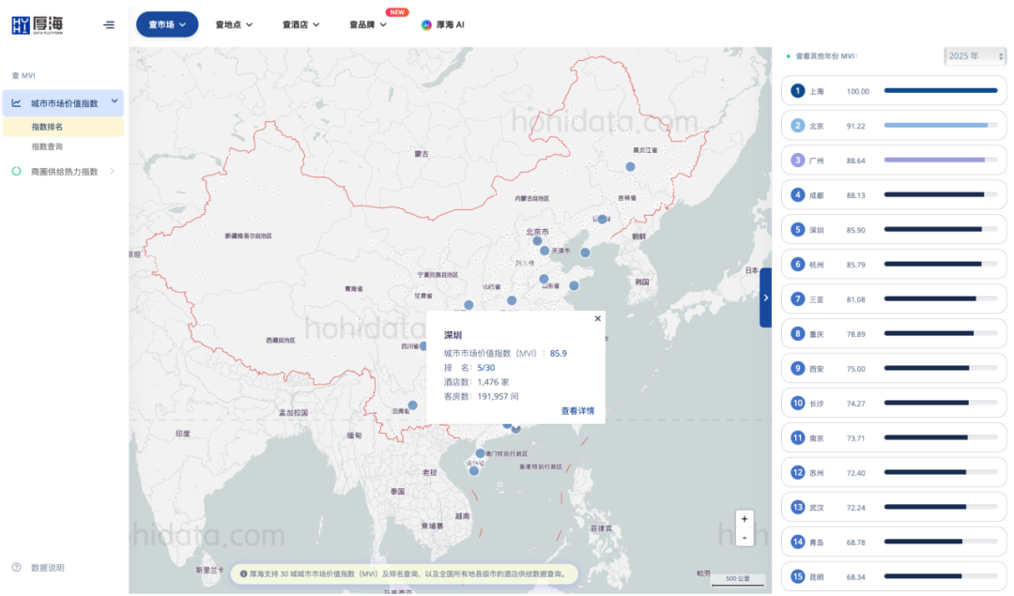Viewport: 1014px width, 596px height.
Task: Click the 查看其他年份 MVI label
Action: 826,56
